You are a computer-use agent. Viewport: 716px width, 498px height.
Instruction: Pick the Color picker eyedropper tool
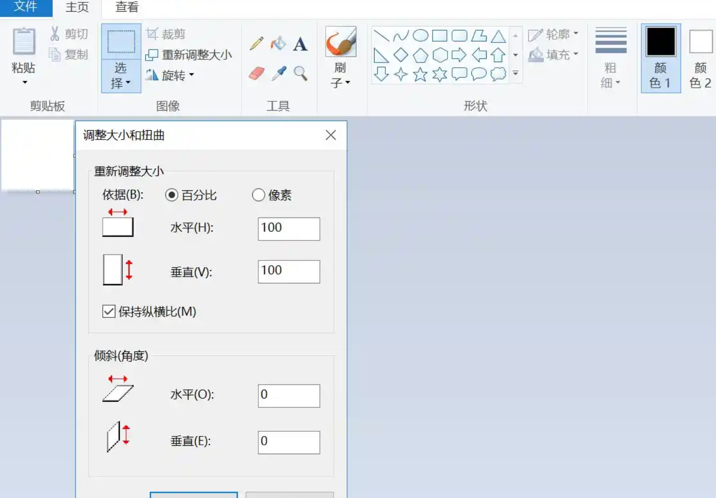click(x=279, y=73)
